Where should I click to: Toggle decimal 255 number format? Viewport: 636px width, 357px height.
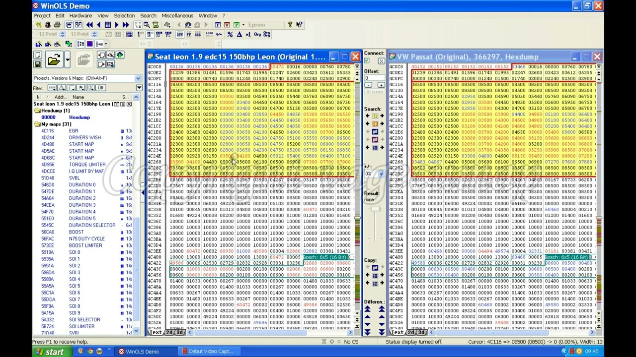tap(179, 34)
